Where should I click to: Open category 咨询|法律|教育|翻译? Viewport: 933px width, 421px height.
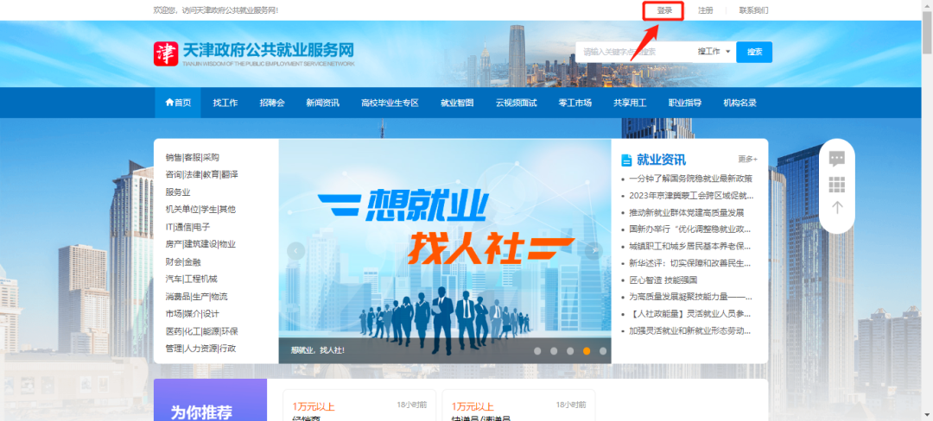point(201,174)
